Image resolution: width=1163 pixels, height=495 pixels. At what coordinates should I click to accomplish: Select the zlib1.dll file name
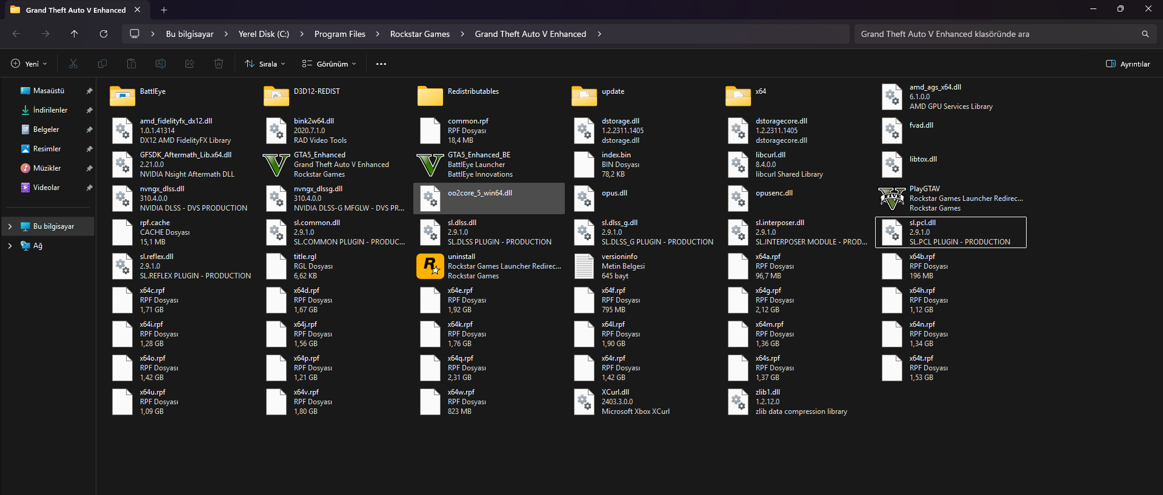point(768,392)
